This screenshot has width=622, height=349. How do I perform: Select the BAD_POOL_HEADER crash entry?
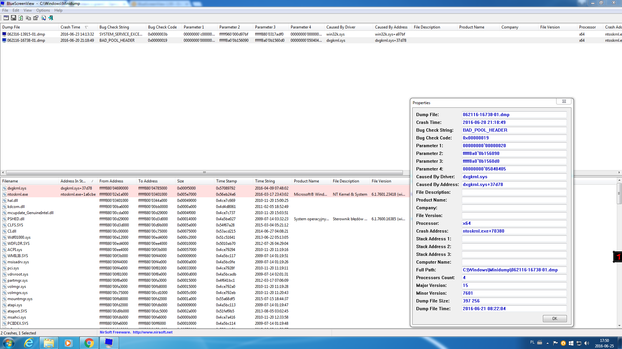point(311,40)
